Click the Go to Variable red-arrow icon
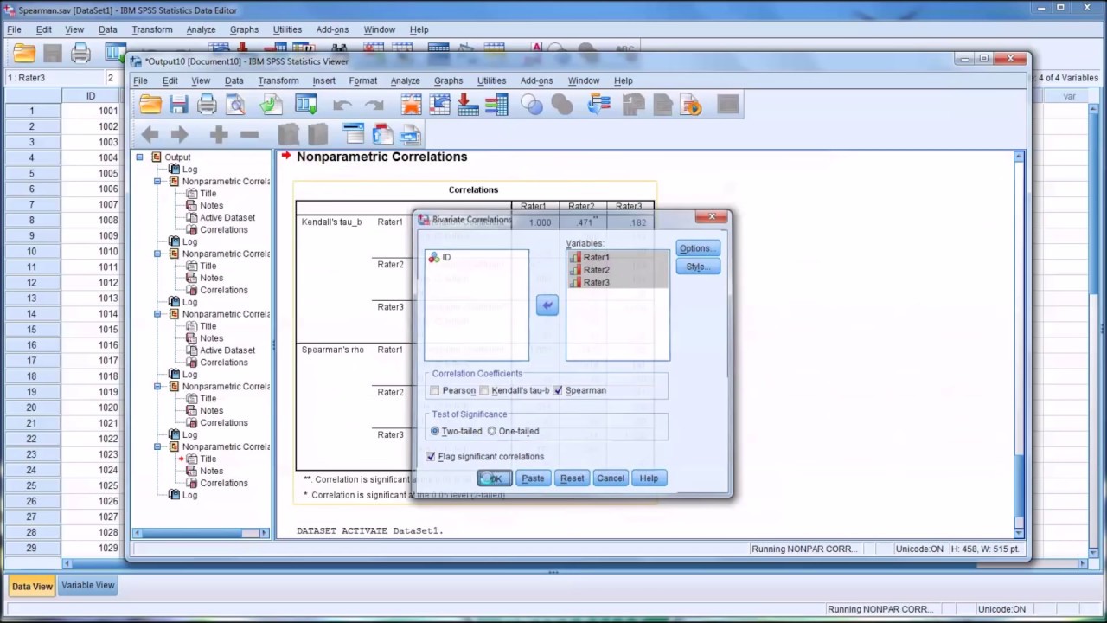Viewport: 1107px width, 623px height. [468, 105]
